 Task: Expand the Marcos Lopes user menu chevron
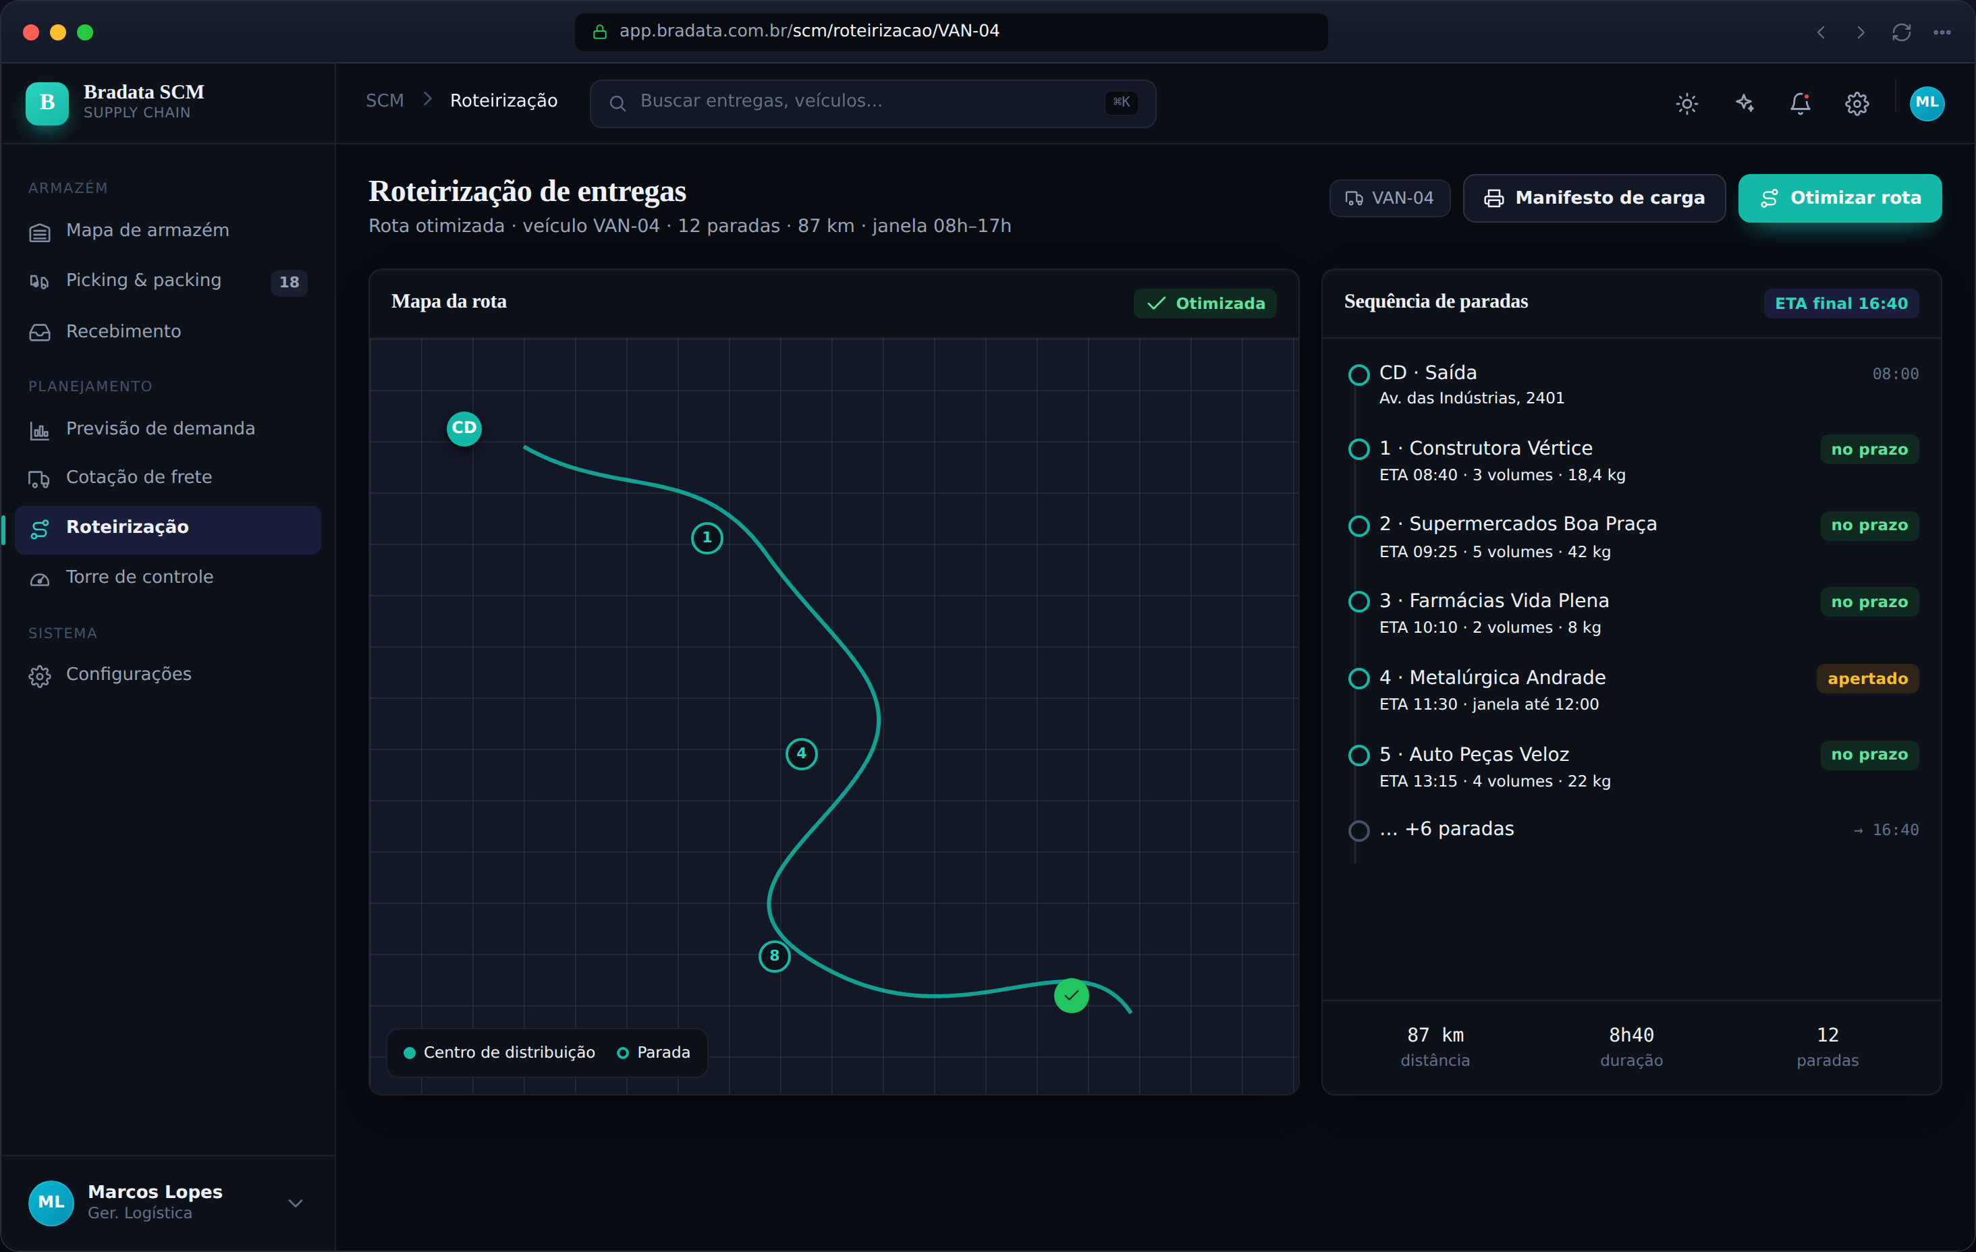pos(296,1203)
